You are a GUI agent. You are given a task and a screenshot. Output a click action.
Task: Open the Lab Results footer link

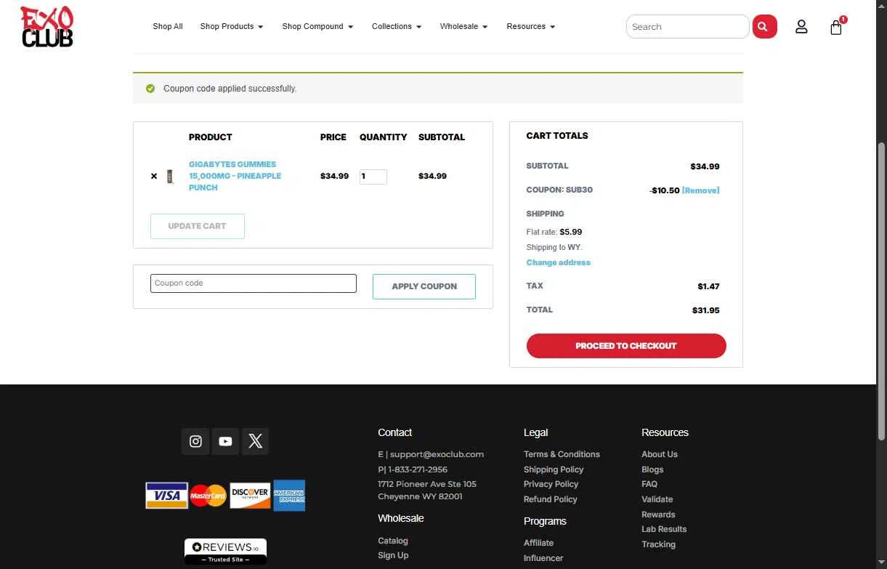pos(664,529)
